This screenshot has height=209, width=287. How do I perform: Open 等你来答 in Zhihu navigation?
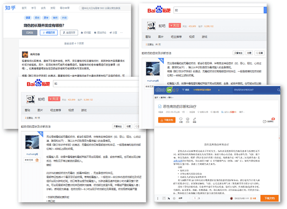click(65, 8)
